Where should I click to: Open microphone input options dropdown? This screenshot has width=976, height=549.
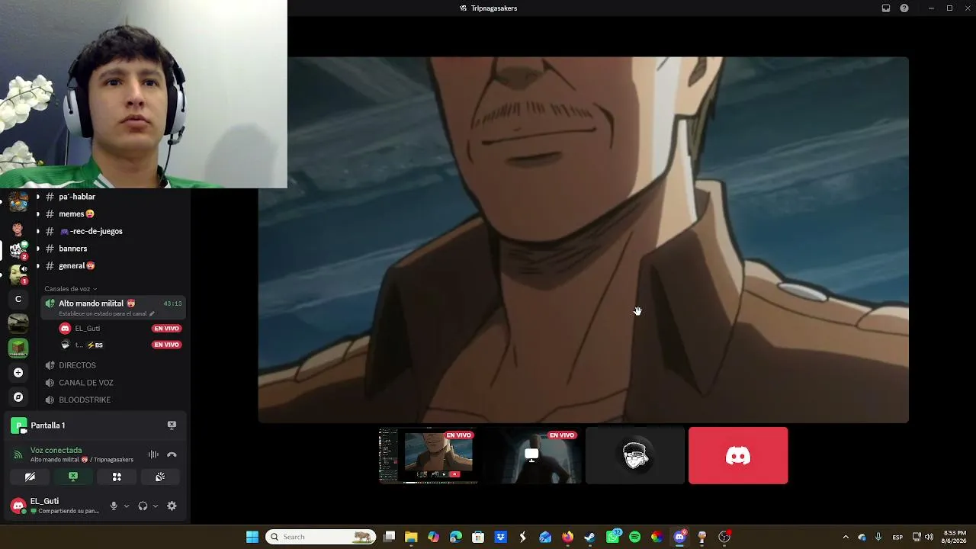(x=127, y=506)
